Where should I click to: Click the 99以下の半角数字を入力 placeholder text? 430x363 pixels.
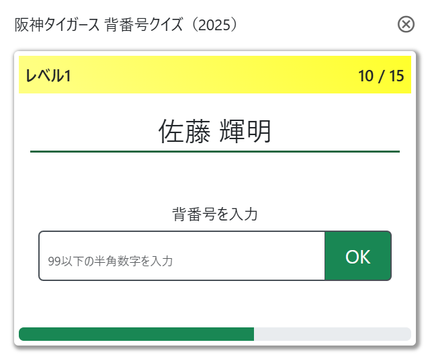coord(110,261)
